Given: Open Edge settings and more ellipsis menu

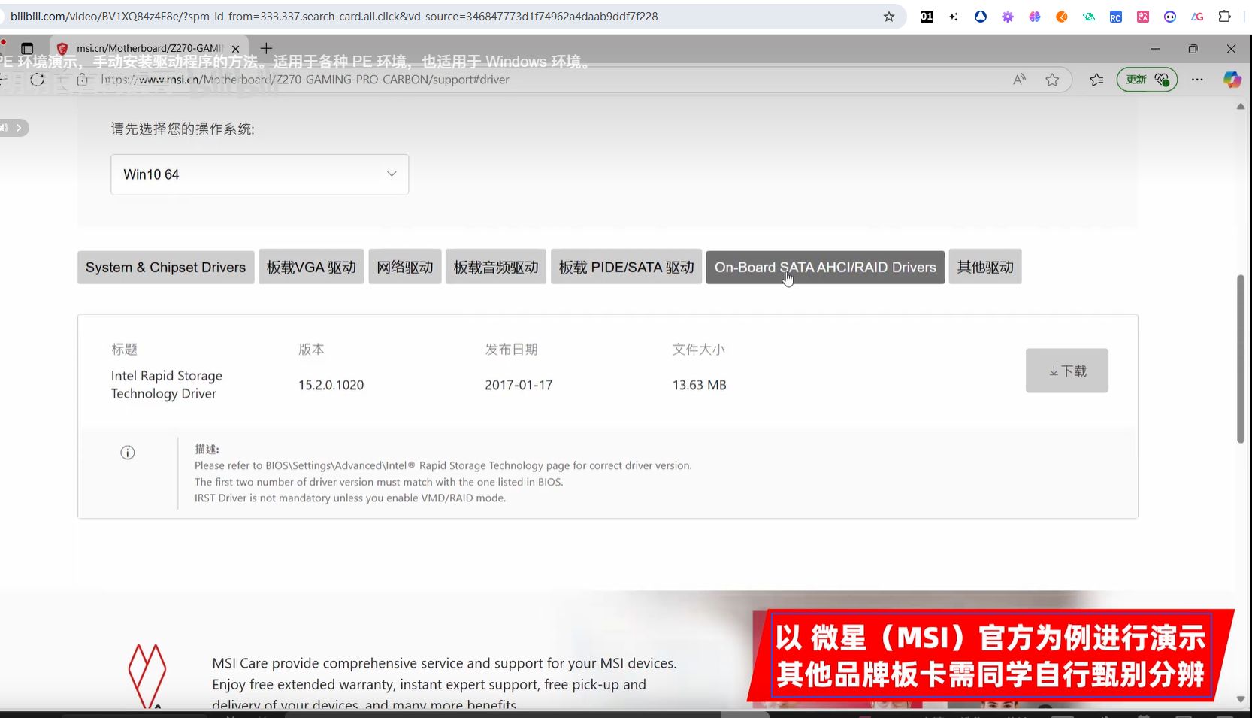Looking at the screenshot, I should click(x=1197, y=80).
